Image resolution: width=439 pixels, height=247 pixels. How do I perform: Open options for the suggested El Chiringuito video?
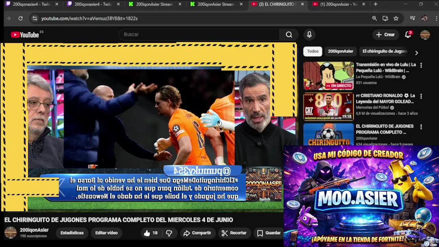click(x=421, y=127)
